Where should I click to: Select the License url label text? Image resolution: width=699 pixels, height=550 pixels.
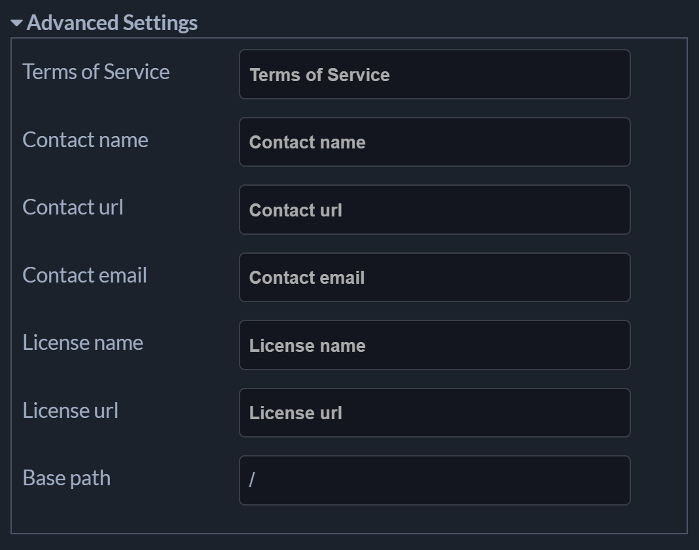click(70, 410)
